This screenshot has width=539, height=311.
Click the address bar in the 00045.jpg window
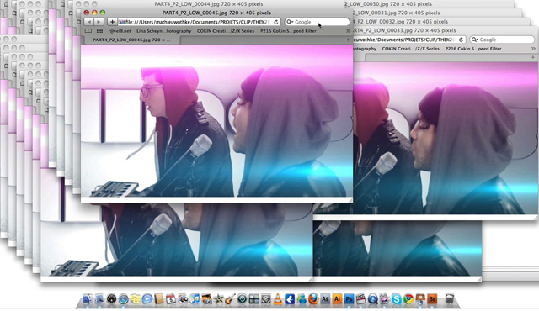200,22
